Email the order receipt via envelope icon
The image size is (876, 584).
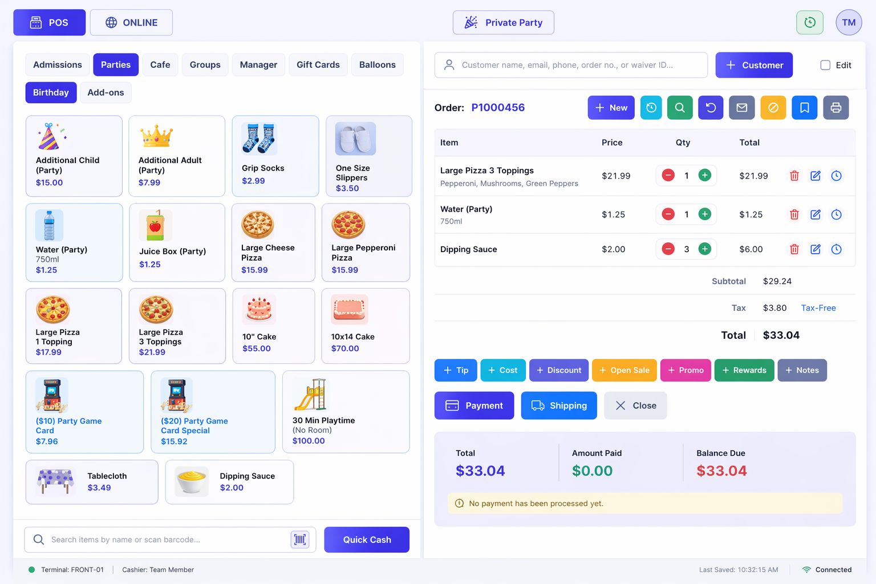[x=741, y=107]
